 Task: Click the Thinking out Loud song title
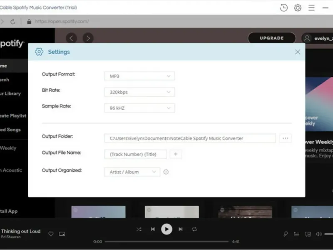click(21, 231)
